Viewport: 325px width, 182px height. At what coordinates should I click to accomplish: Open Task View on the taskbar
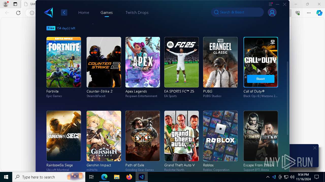(91, 177)
